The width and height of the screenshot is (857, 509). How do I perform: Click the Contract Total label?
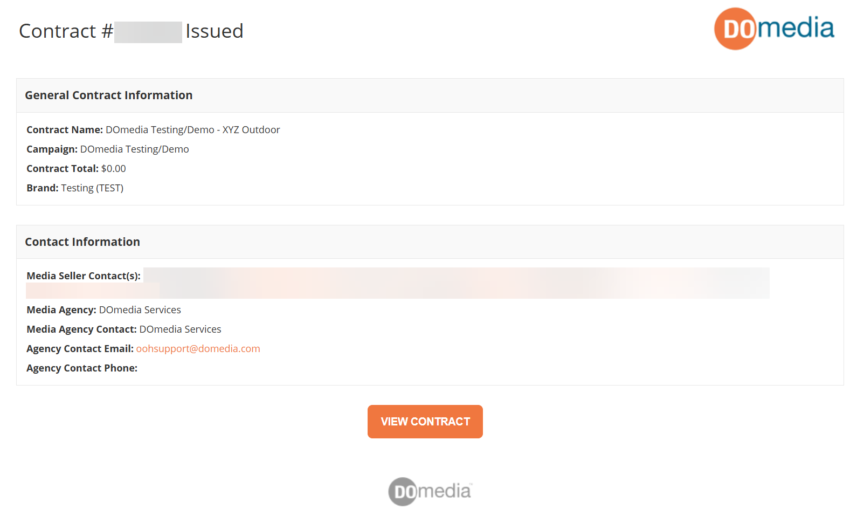tap(63, 169)
